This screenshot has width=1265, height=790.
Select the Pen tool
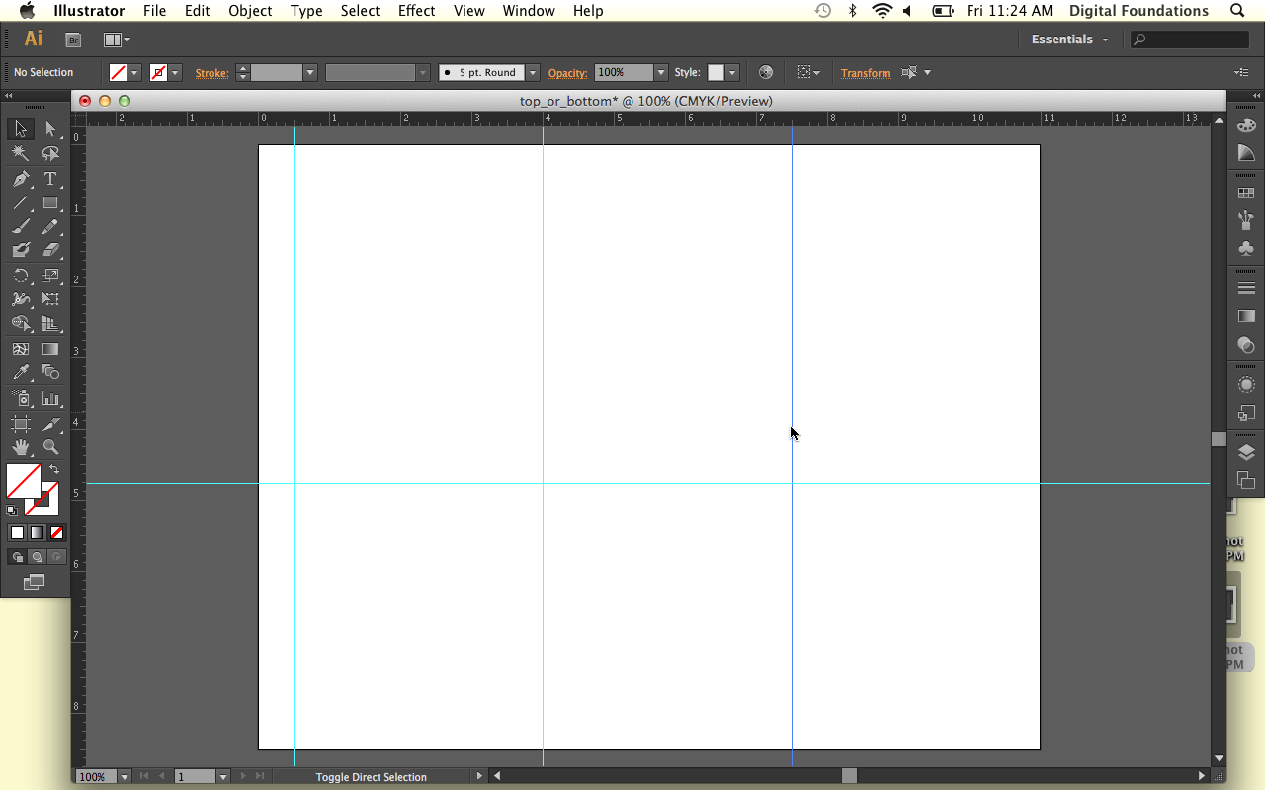(x=21, y=179)
